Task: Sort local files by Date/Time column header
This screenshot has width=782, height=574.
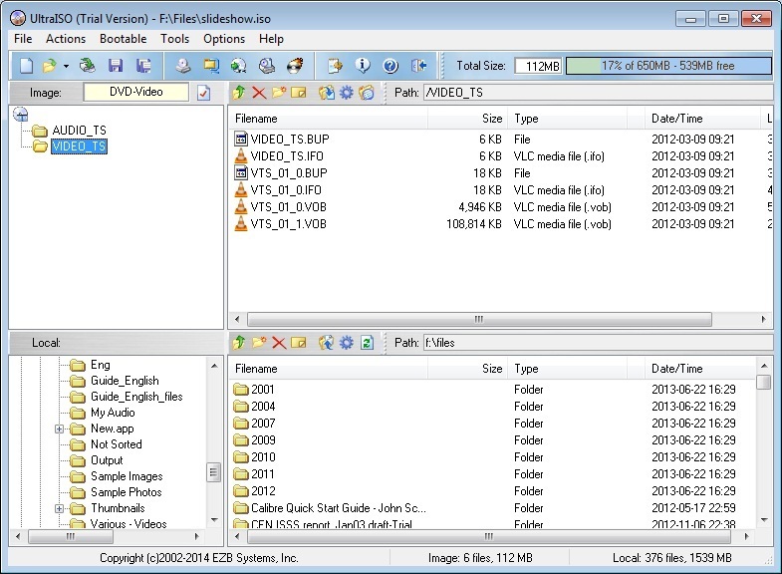Action: [x=699, y=369]
